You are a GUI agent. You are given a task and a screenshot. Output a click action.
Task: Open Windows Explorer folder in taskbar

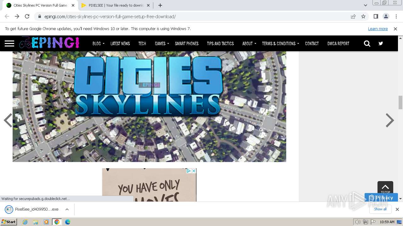coord(36,222)
